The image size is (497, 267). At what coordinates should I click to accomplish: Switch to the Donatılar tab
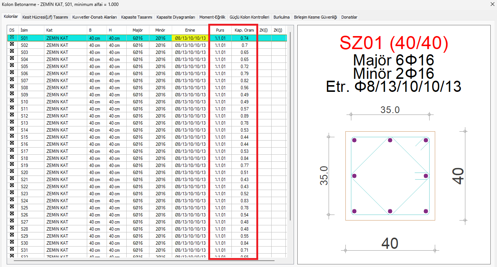349,17
